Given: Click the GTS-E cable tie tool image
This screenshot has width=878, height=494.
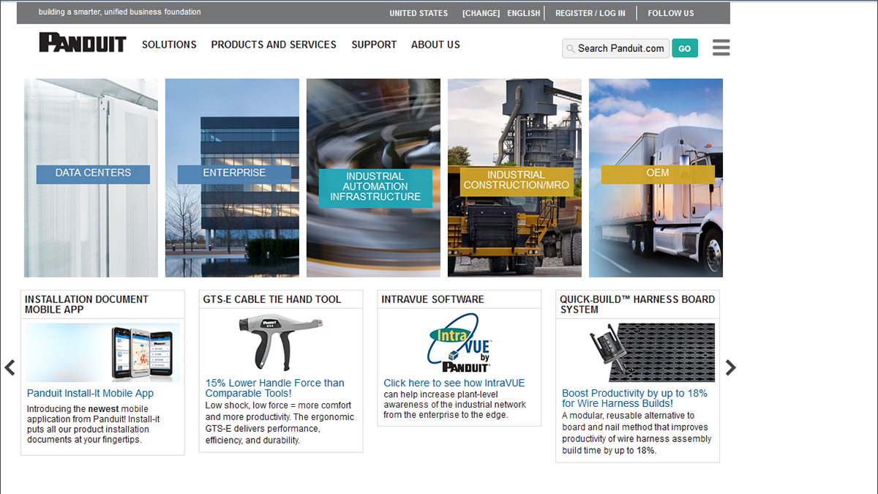Looking at the screenshot, I should pyautogui.click(x=280, y=342).
